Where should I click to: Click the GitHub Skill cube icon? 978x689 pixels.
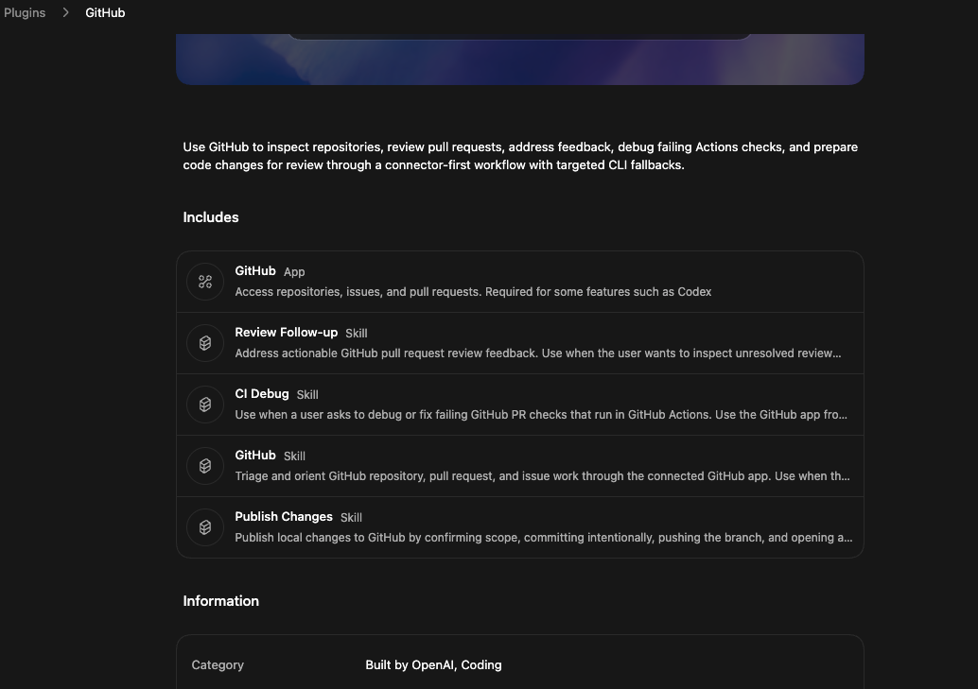(205, 466)
